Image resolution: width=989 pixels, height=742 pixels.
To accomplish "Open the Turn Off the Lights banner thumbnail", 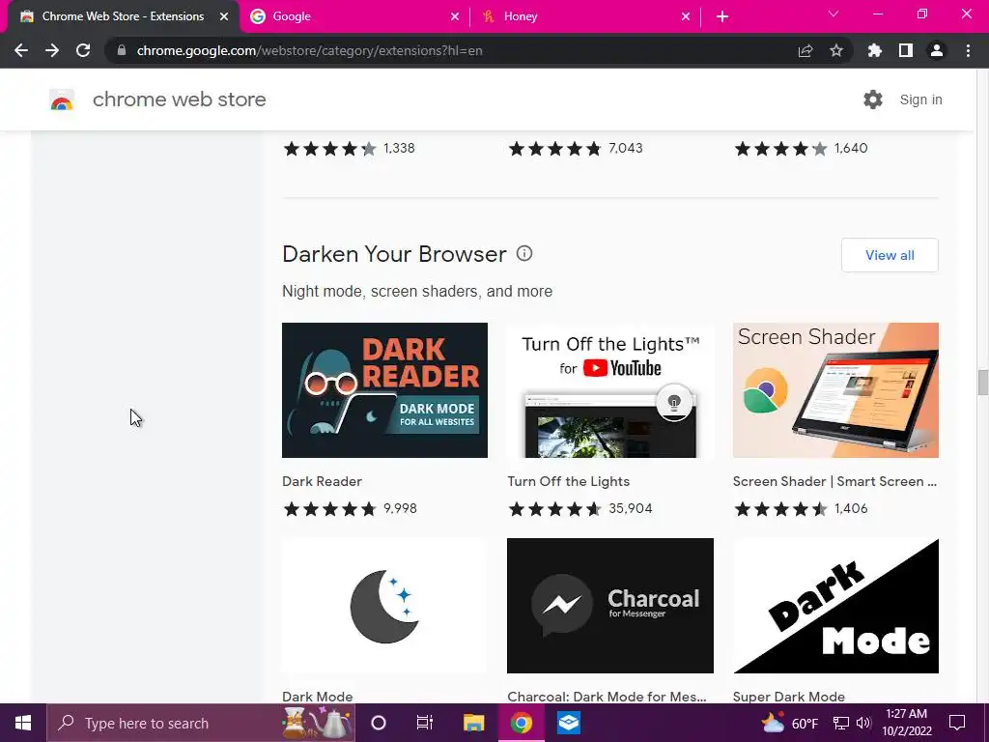I will (610, 390).
